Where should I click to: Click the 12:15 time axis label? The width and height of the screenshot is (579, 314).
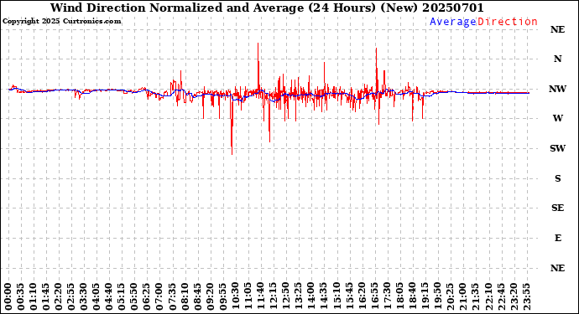[274, 297]
